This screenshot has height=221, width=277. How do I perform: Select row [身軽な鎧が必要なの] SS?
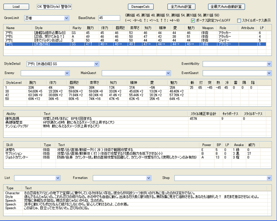(135, 33)
